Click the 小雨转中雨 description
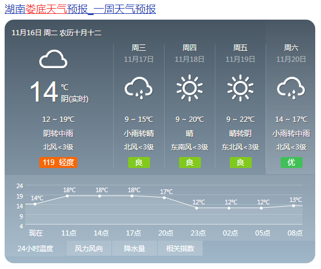The width and height of the screenshot is (321, 269). point(291,133)
